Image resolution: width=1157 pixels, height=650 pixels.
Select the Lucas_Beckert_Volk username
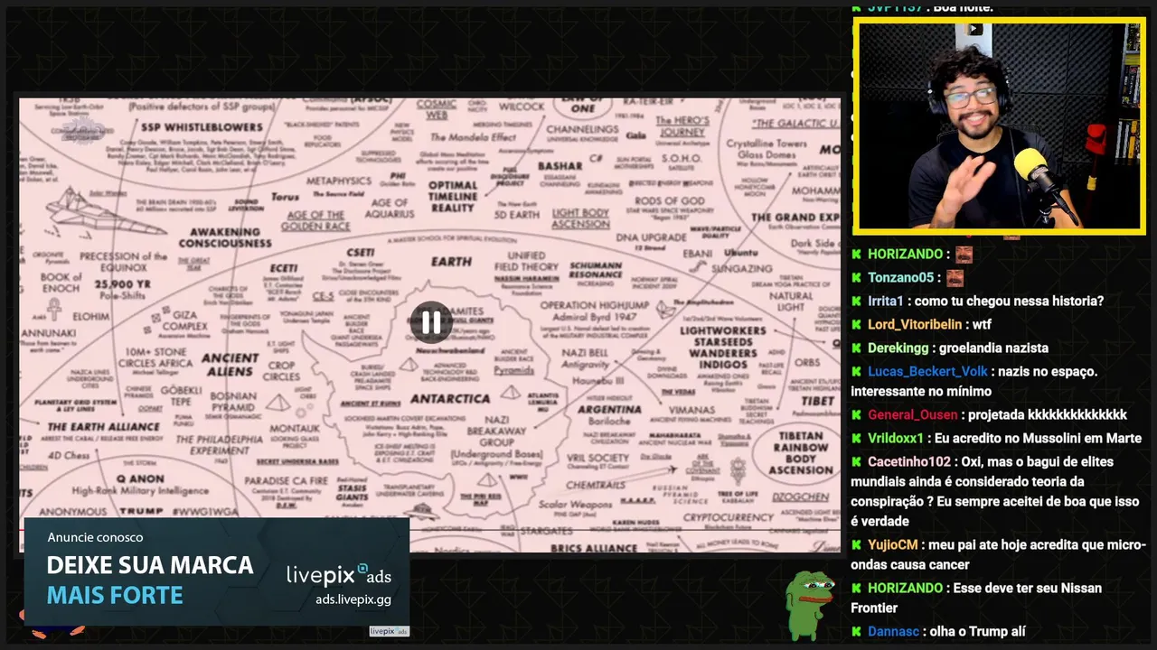(928, 371)
